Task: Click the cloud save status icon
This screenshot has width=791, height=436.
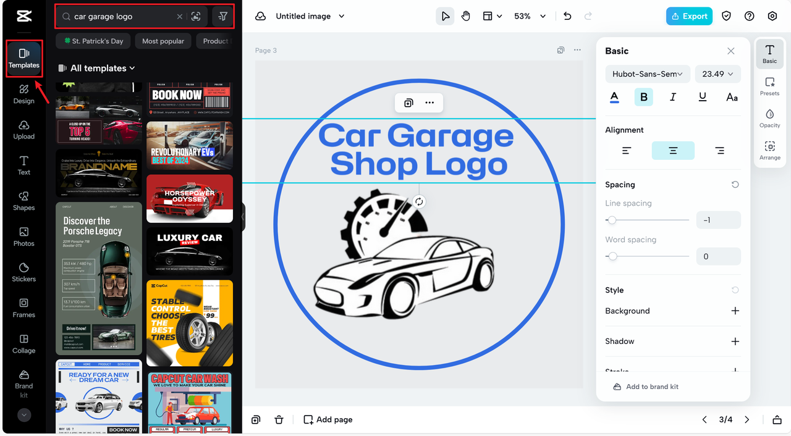Action: 261,16
